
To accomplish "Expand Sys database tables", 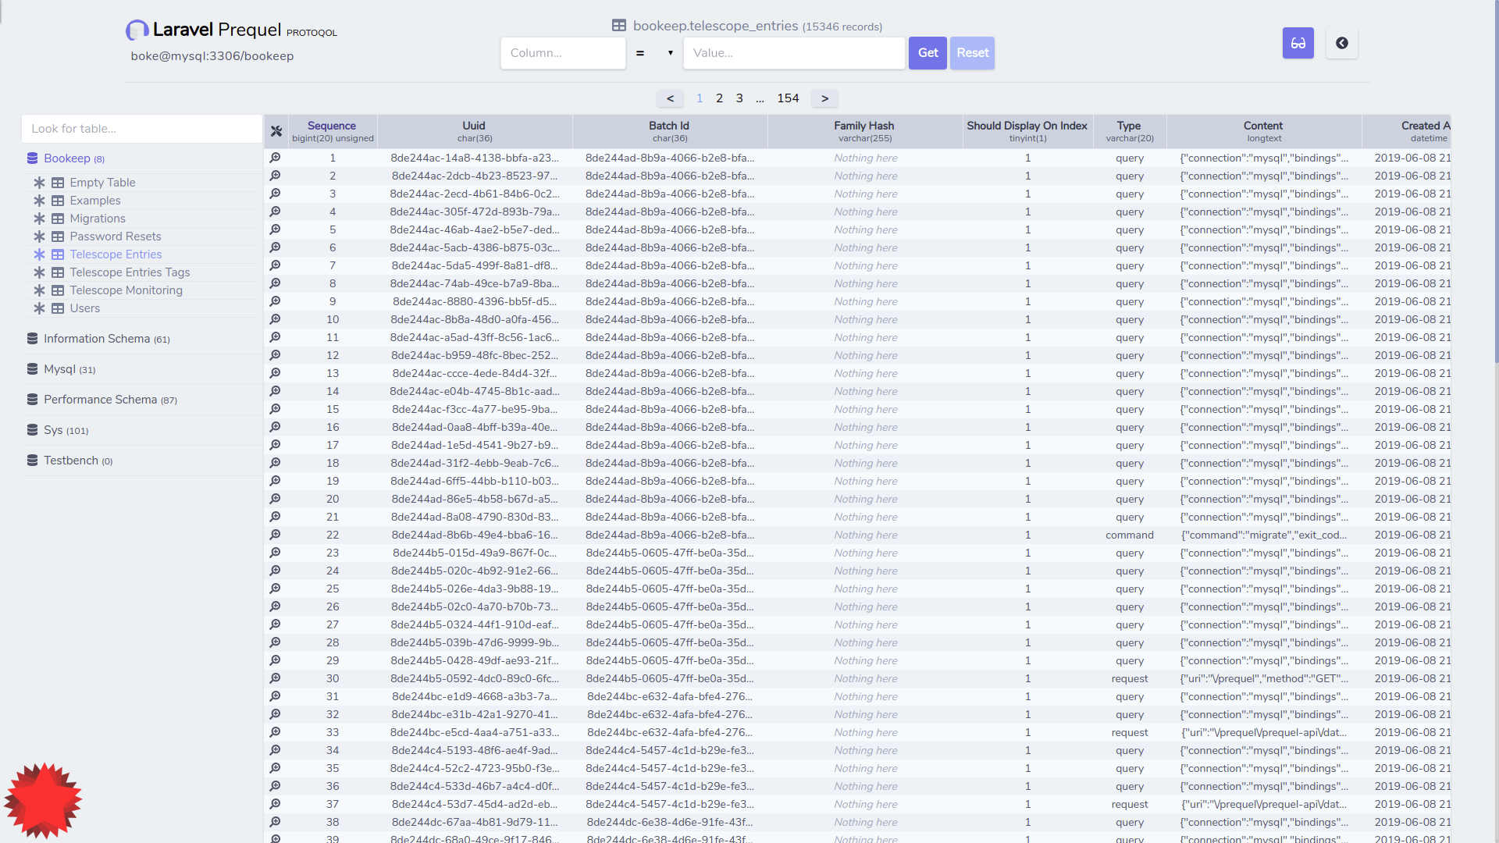I will tap(66, 430).
